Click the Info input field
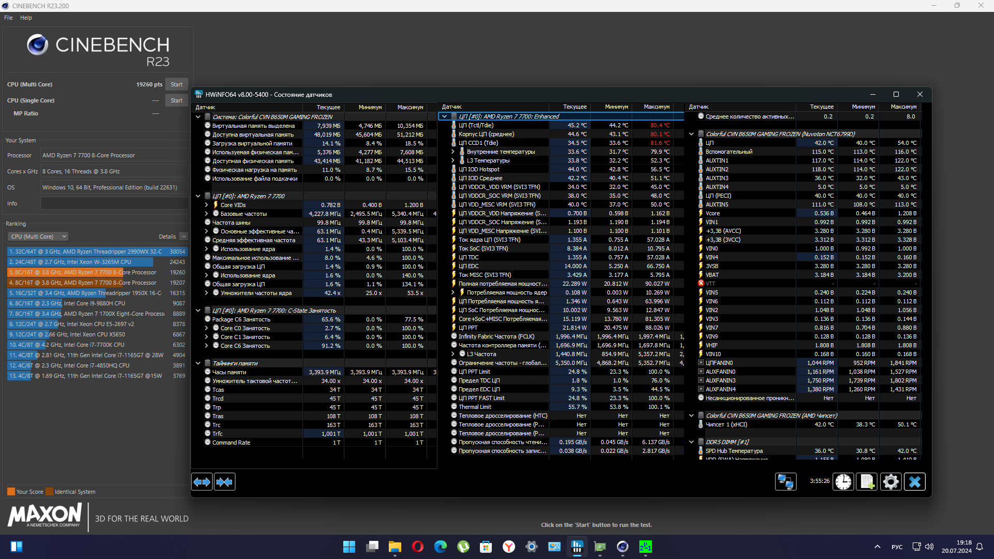This screenshot has width=994, height=559. [114, 203]
